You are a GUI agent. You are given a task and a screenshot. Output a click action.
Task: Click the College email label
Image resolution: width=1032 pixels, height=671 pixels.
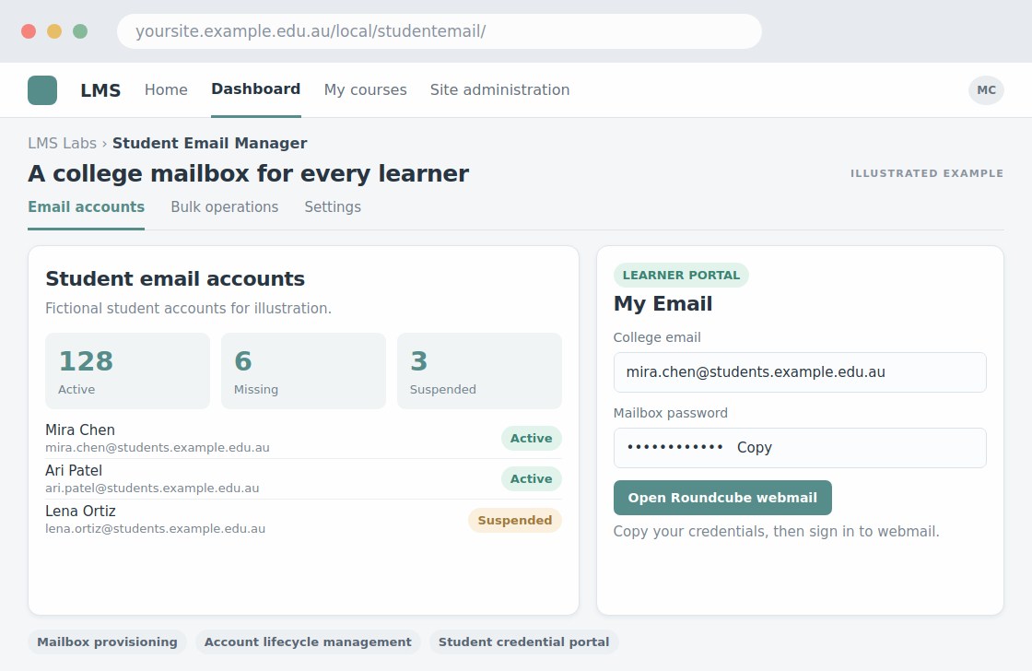coord(657,337)
